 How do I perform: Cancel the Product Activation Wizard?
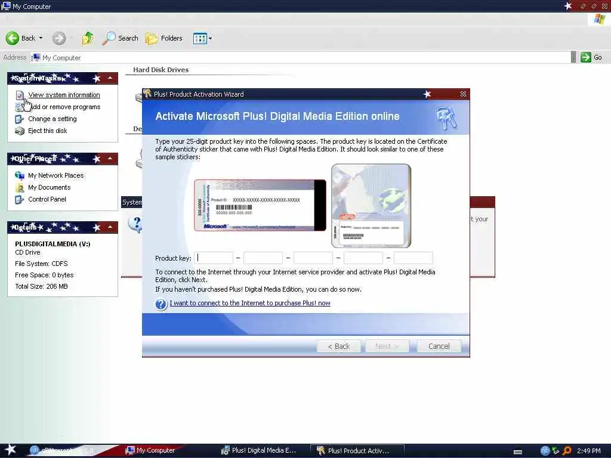click(439, 346)
